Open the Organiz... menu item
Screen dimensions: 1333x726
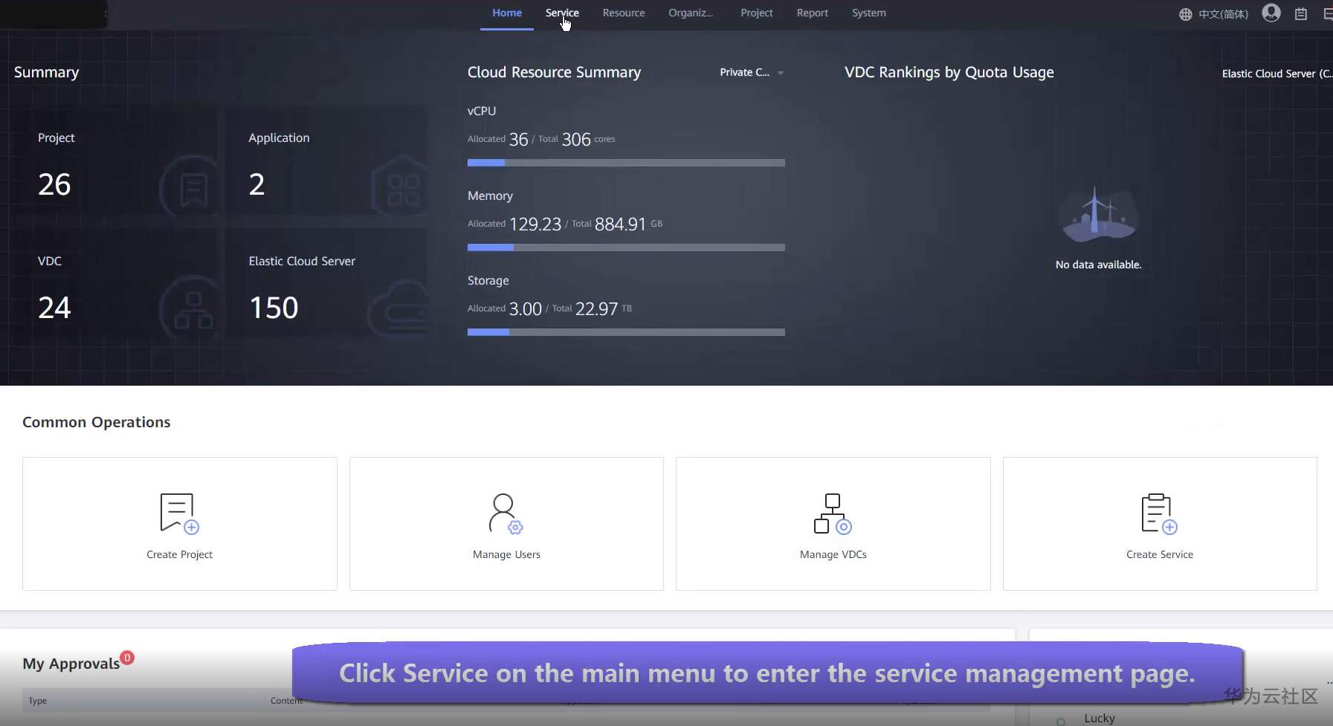click(x=691, y=13)
